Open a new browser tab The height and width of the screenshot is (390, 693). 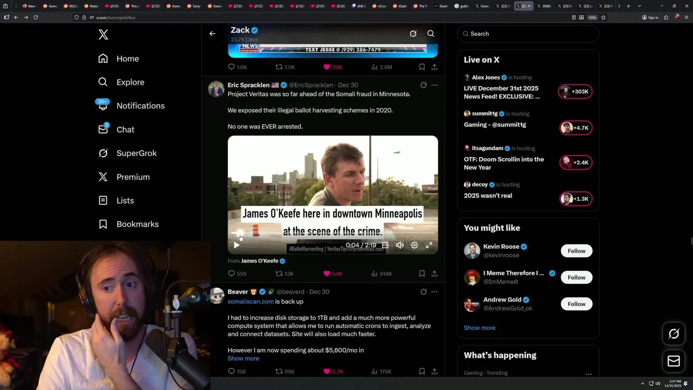click(x=628, y=6)
